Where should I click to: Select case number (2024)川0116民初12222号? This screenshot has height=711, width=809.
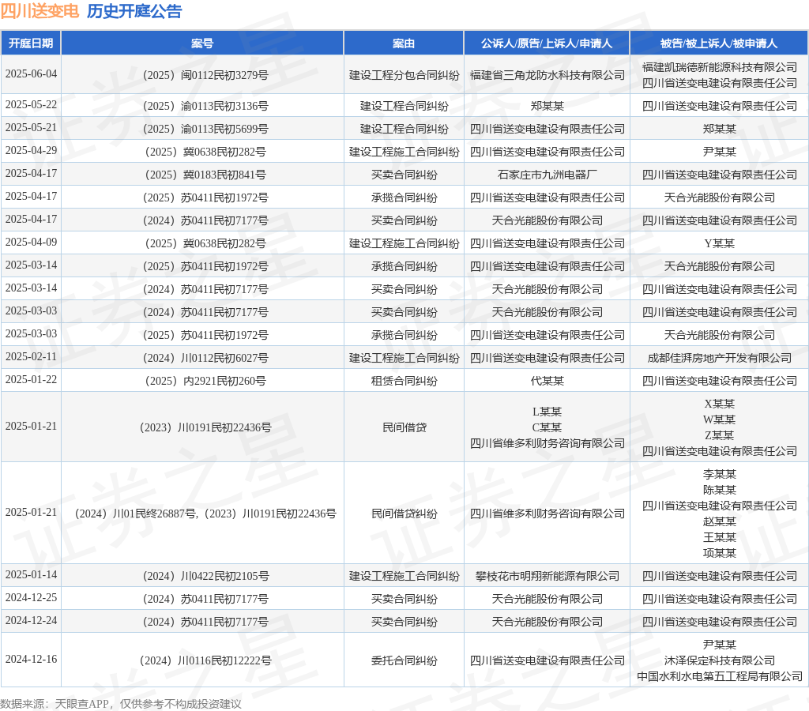tap(205, 660)
